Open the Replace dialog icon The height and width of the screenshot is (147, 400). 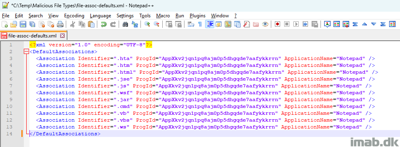tap(134, 24)
